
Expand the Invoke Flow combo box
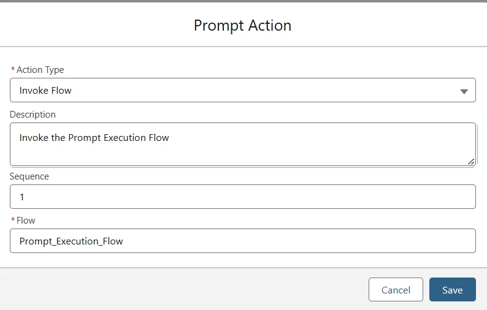click(x=242, y=91)
